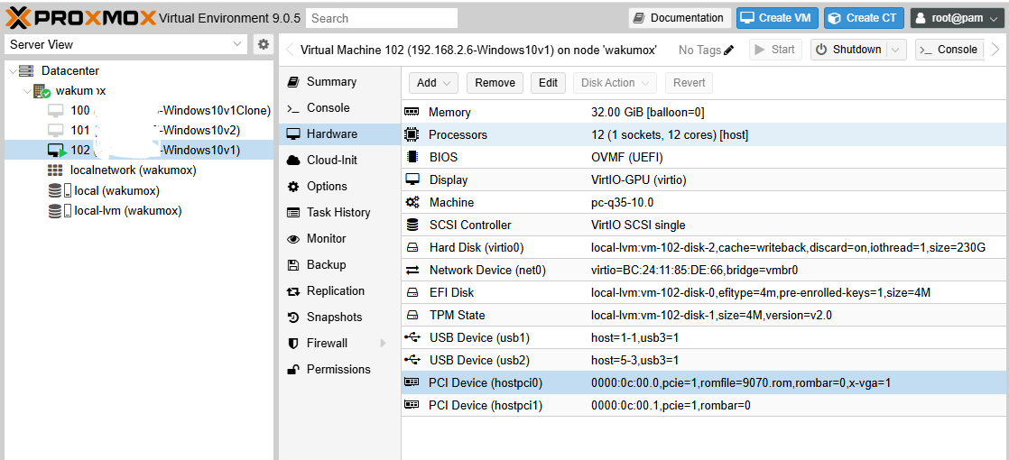Click the top toolbar Console button
Viewport: 1009px width, 460px height.
pyautogui.click(x=949, y=50)
